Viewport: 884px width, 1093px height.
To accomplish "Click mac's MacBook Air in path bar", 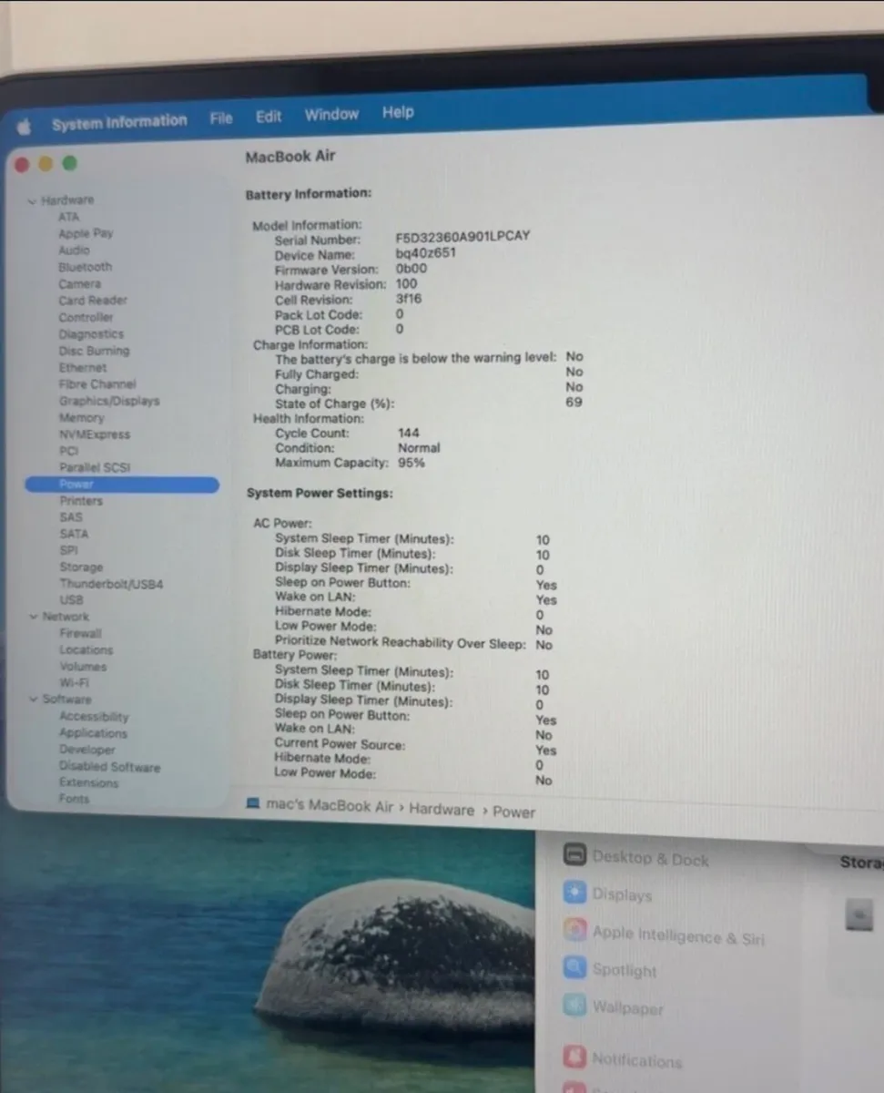I will (330, 806).
